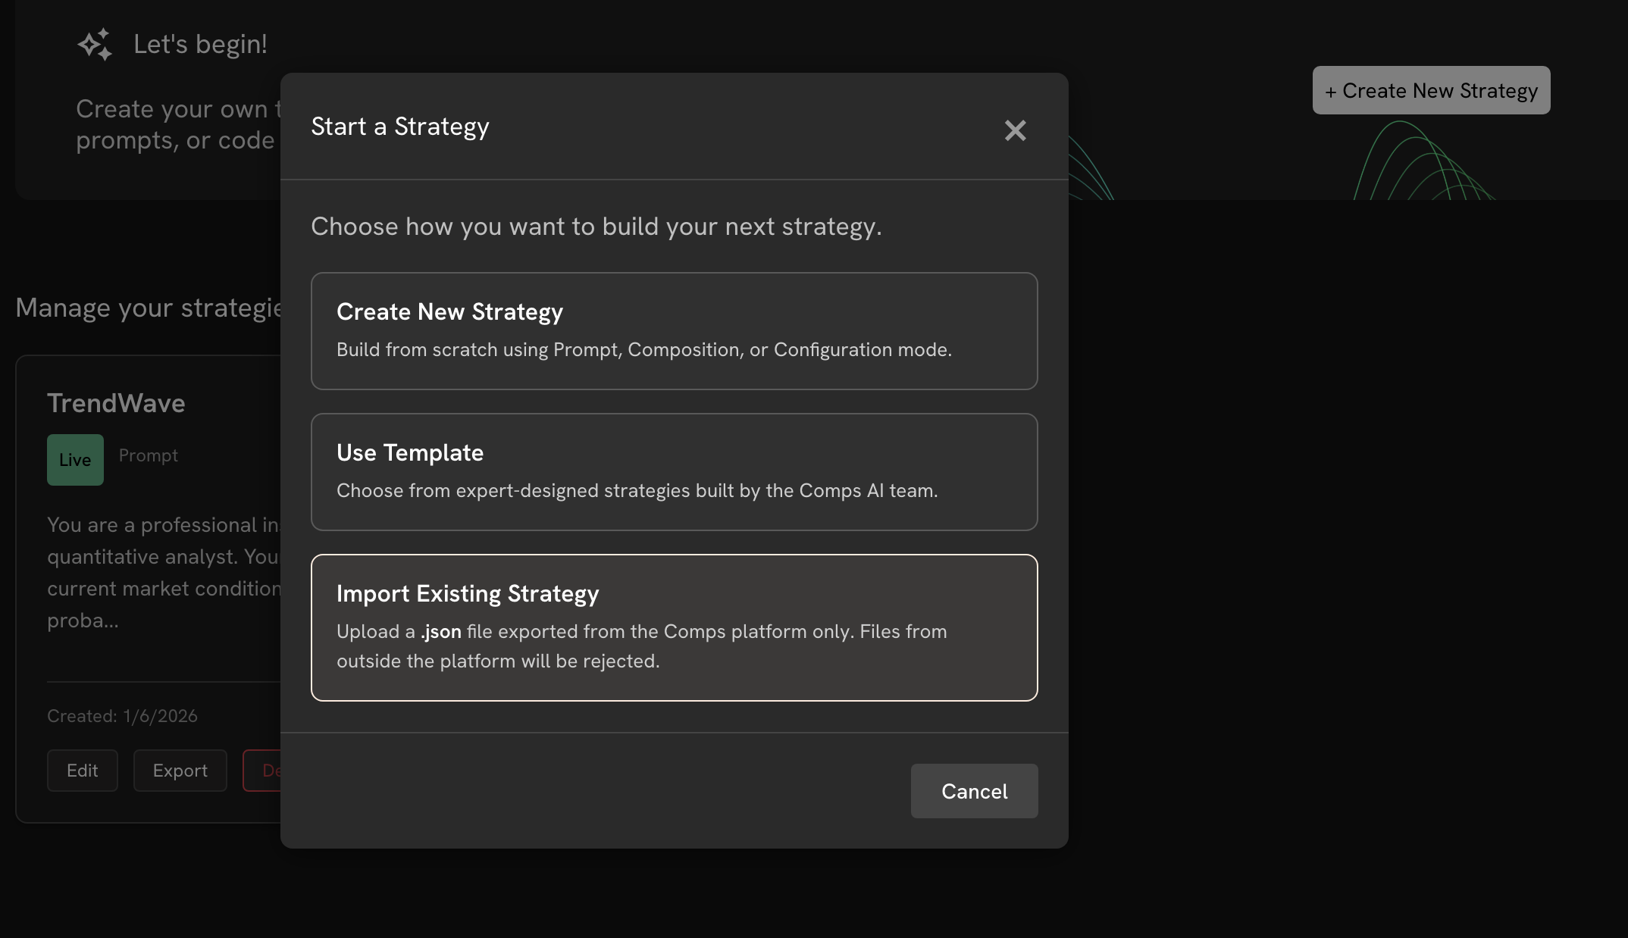
Task: Click the Let's begin! heading
Action: tap(200, 44)
